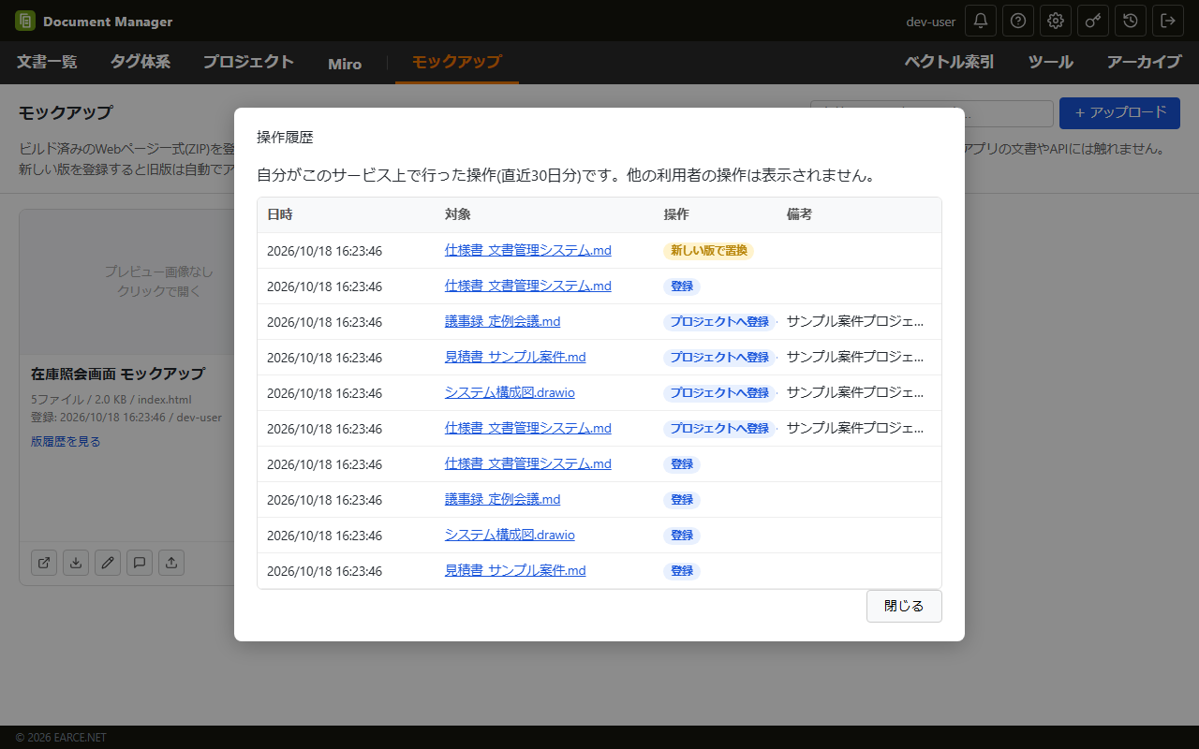The image size is (1199, 749).
Task: Open 仕様書 link in プロジェクトへ登録 row
Action: point(528,428)
